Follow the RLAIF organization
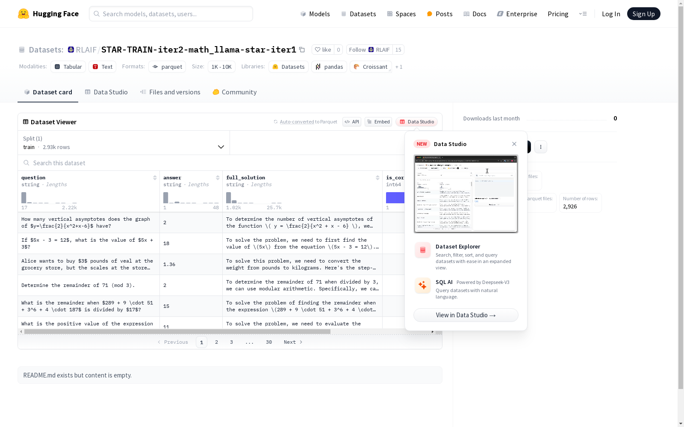684x427 pixels. point(369,50)
